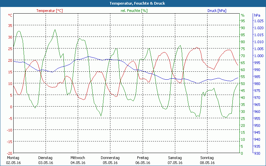Viewport: 266px width, 166px height.
Task: Click pressure axis value '980'
Action: click(x=257, y=84)
